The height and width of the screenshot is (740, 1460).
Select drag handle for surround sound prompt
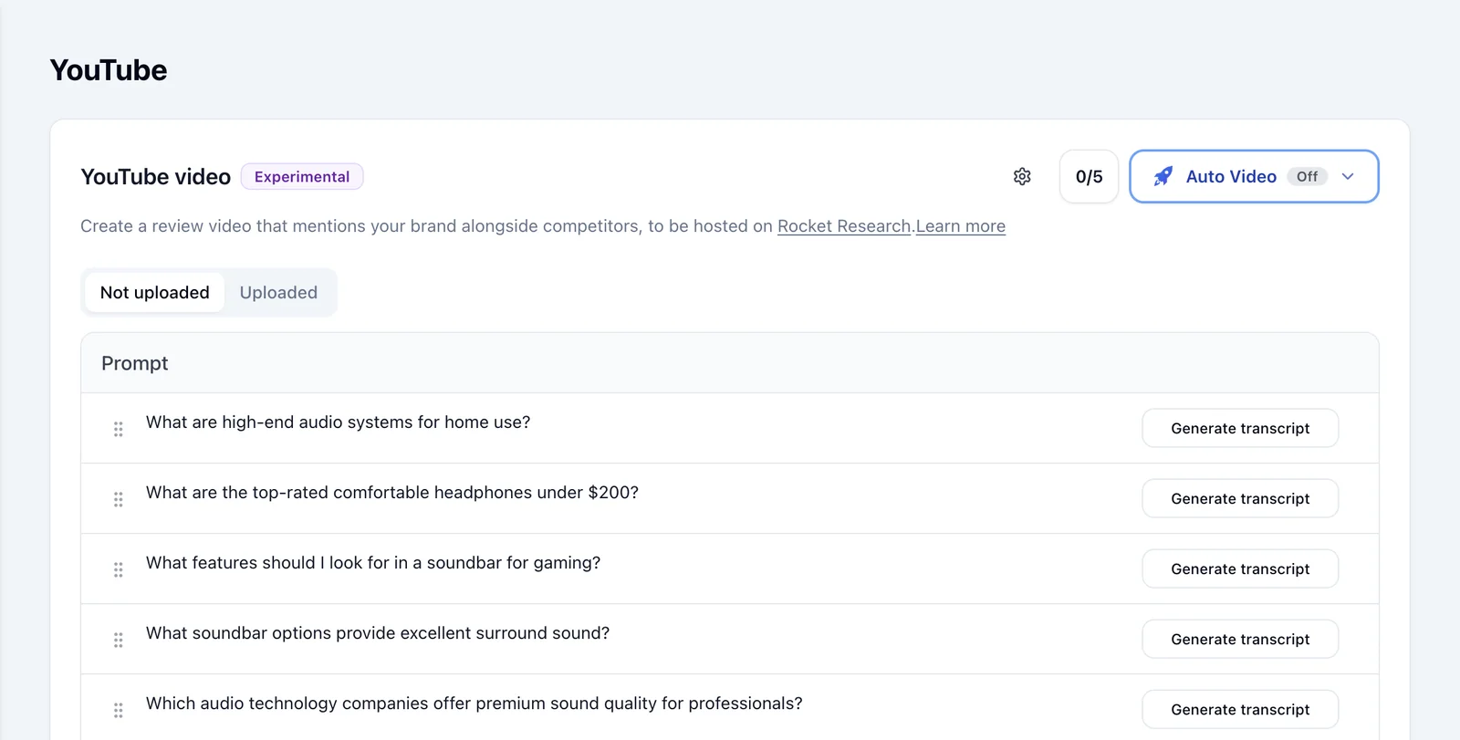(x=118, y=640)
